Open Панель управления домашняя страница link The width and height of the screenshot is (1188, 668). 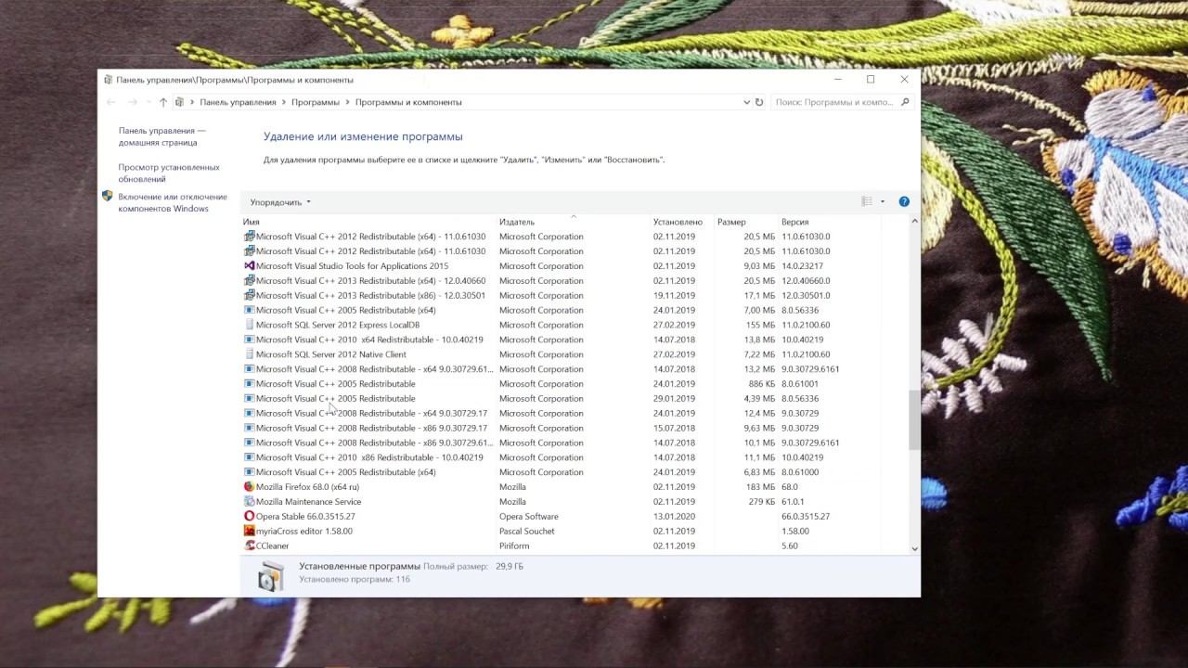click(x=162, y=136)
